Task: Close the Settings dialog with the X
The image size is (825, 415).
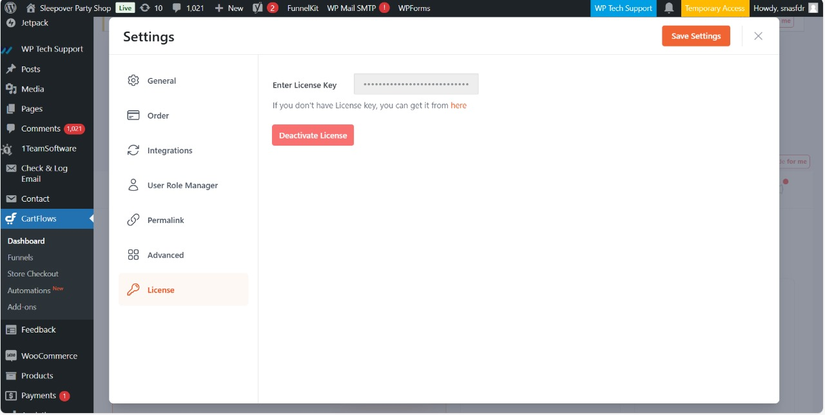Action: pos(758,36)
